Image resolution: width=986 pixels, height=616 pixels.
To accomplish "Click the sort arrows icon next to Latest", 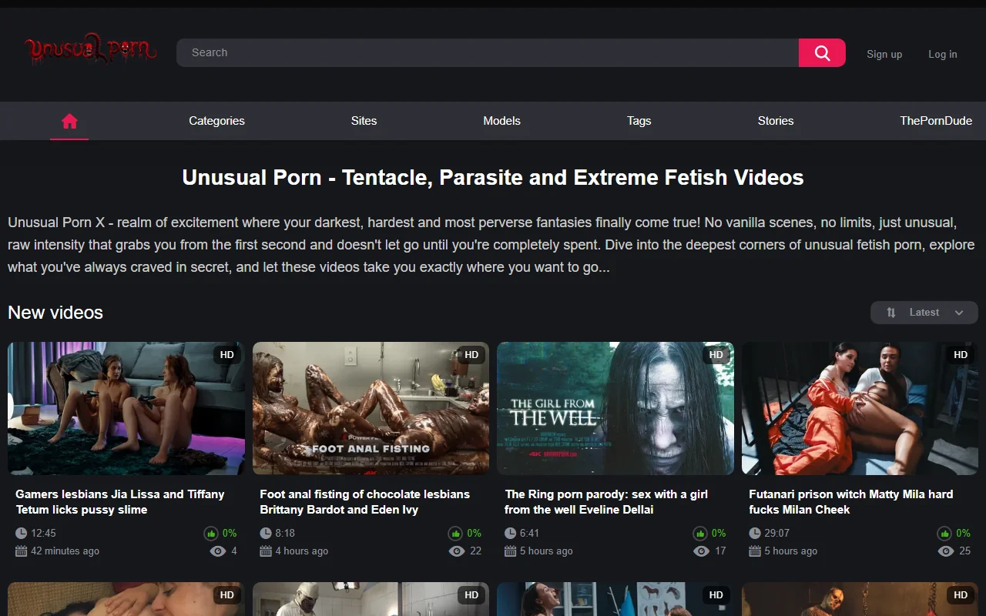I will [x=890, y=313].
